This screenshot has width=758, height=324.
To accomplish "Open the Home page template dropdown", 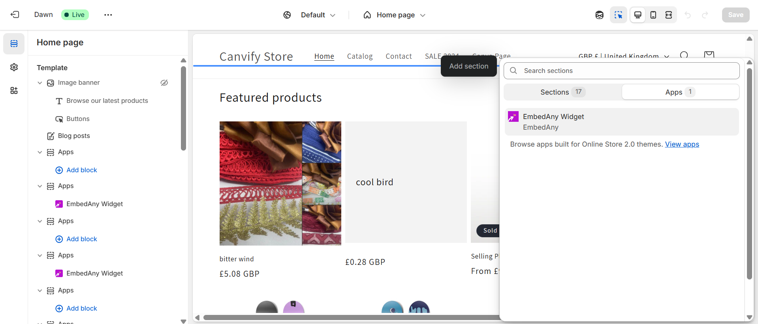I will [x=401, y=15].
